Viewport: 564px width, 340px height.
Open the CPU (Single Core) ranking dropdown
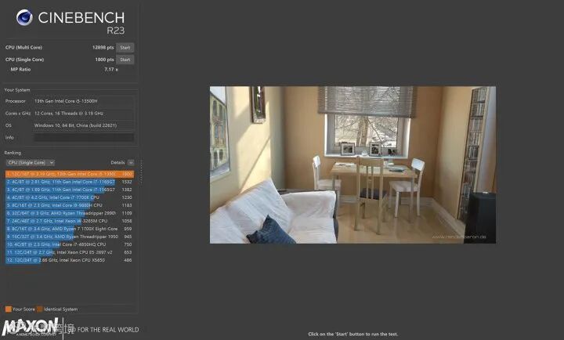pos(31,163)
